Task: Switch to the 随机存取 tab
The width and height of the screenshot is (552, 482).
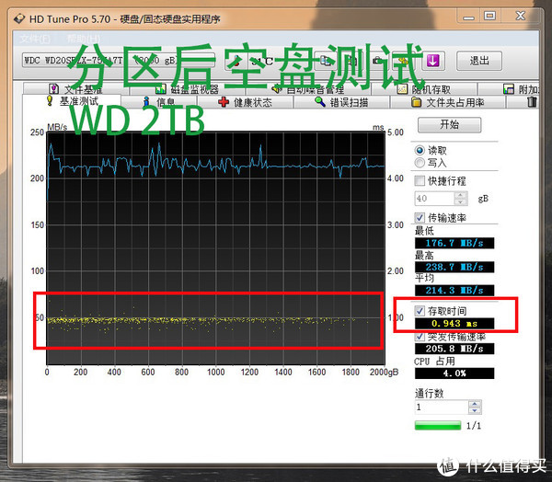Action: [x=424, y=88]
